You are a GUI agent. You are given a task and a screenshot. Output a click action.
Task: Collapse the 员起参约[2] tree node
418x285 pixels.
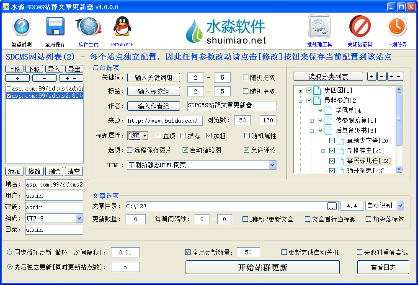point(300,101)
